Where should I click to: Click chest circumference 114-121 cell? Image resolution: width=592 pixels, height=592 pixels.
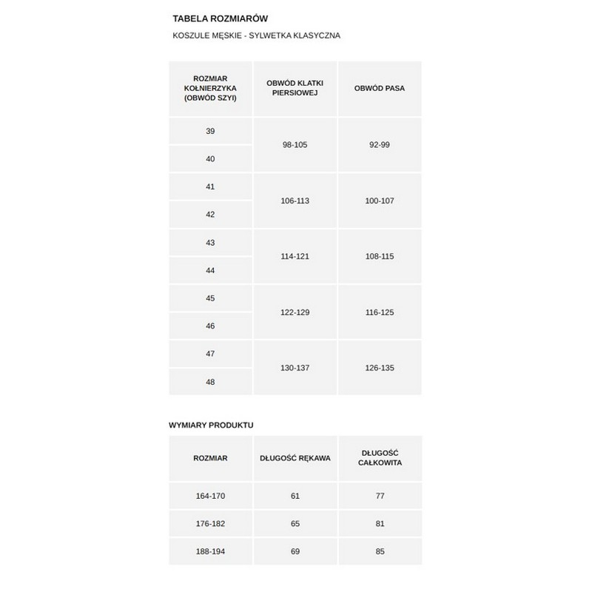pos(295,256)
